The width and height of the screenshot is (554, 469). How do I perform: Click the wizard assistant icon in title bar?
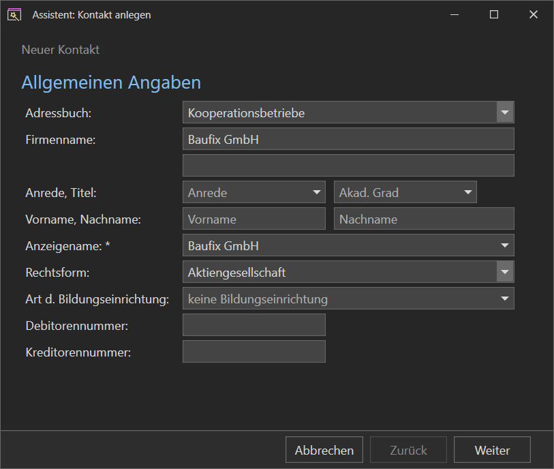click(14, 15)
